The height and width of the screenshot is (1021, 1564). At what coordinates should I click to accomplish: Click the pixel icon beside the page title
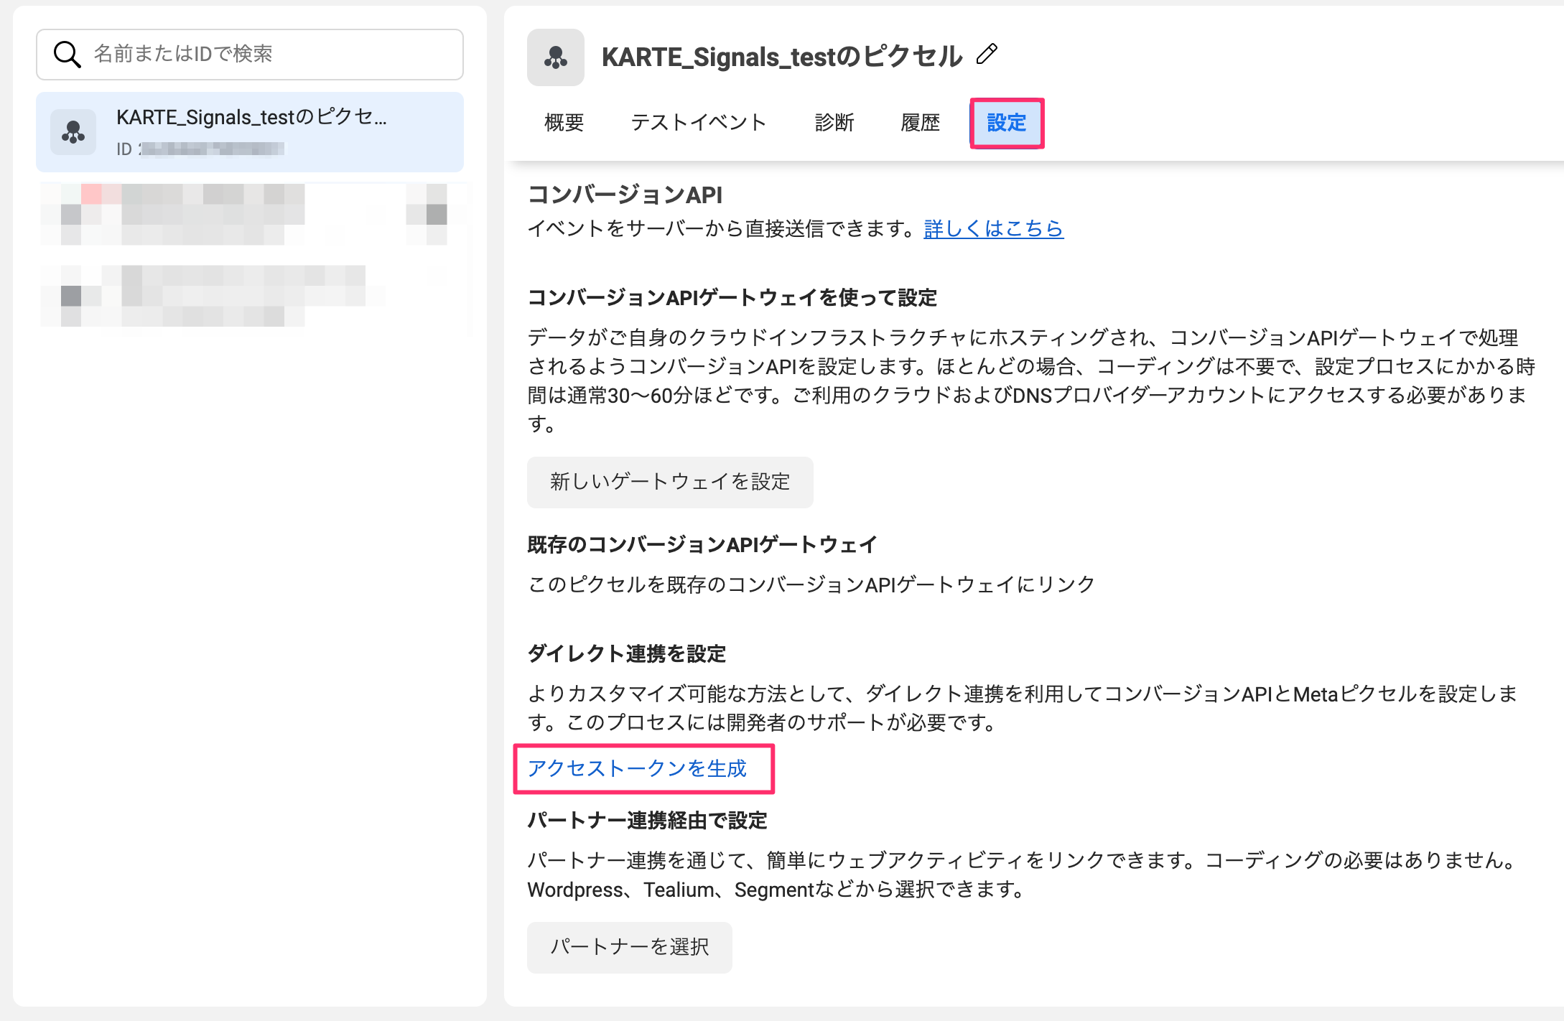click(x=556, y=57)
